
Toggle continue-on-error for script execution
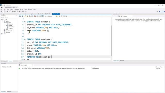tap(35, 16)
